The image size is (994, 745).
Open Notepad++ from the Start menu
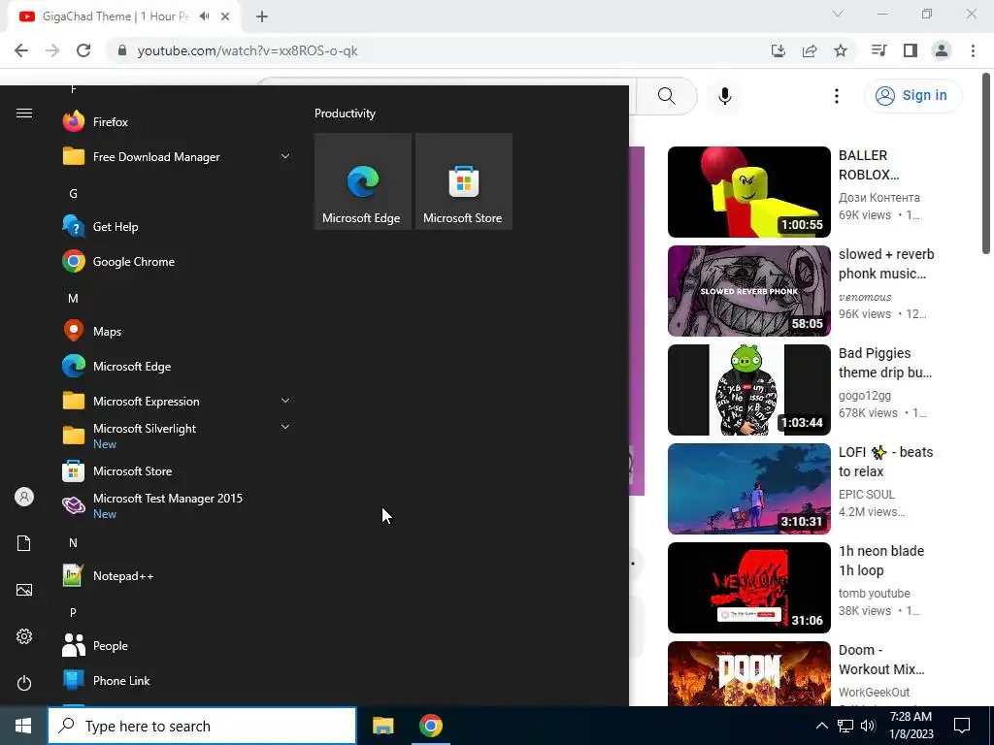click(x=177, y=575)
